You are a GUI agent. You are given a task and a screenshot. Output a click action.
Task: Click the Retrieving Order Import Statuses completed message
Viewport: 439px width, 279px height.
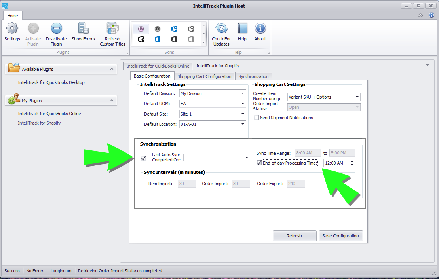coord(120,271)
